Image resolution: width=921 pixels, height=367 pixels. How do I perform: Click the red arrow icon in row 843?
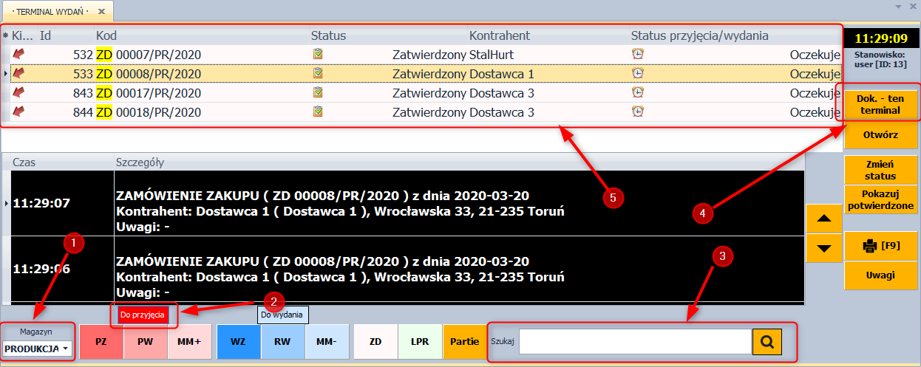click(x=18, y=92)
